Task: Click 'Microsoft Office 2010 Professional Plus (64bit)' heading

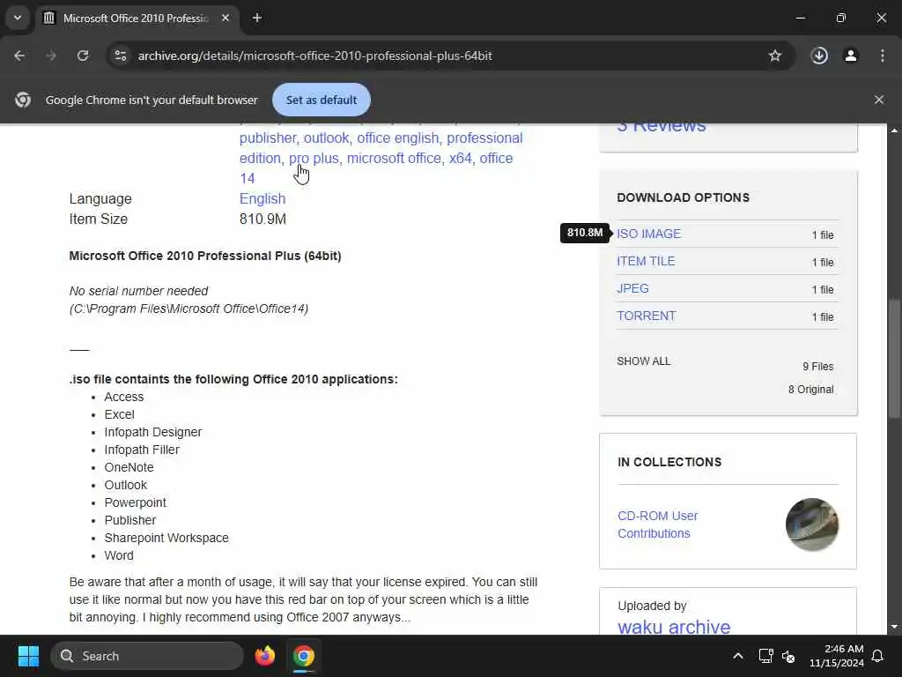Action: point(205,256)
